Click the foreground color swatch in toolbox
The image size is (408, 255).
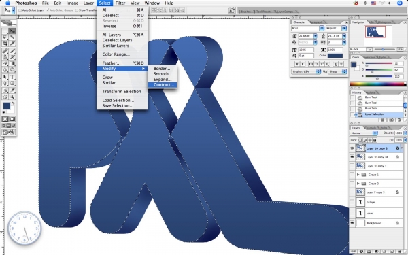(7, 105)
